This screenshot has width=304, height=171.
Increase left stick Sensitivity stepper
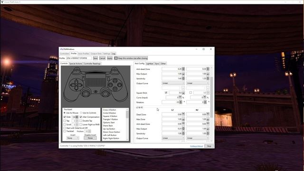click(183, 78)
